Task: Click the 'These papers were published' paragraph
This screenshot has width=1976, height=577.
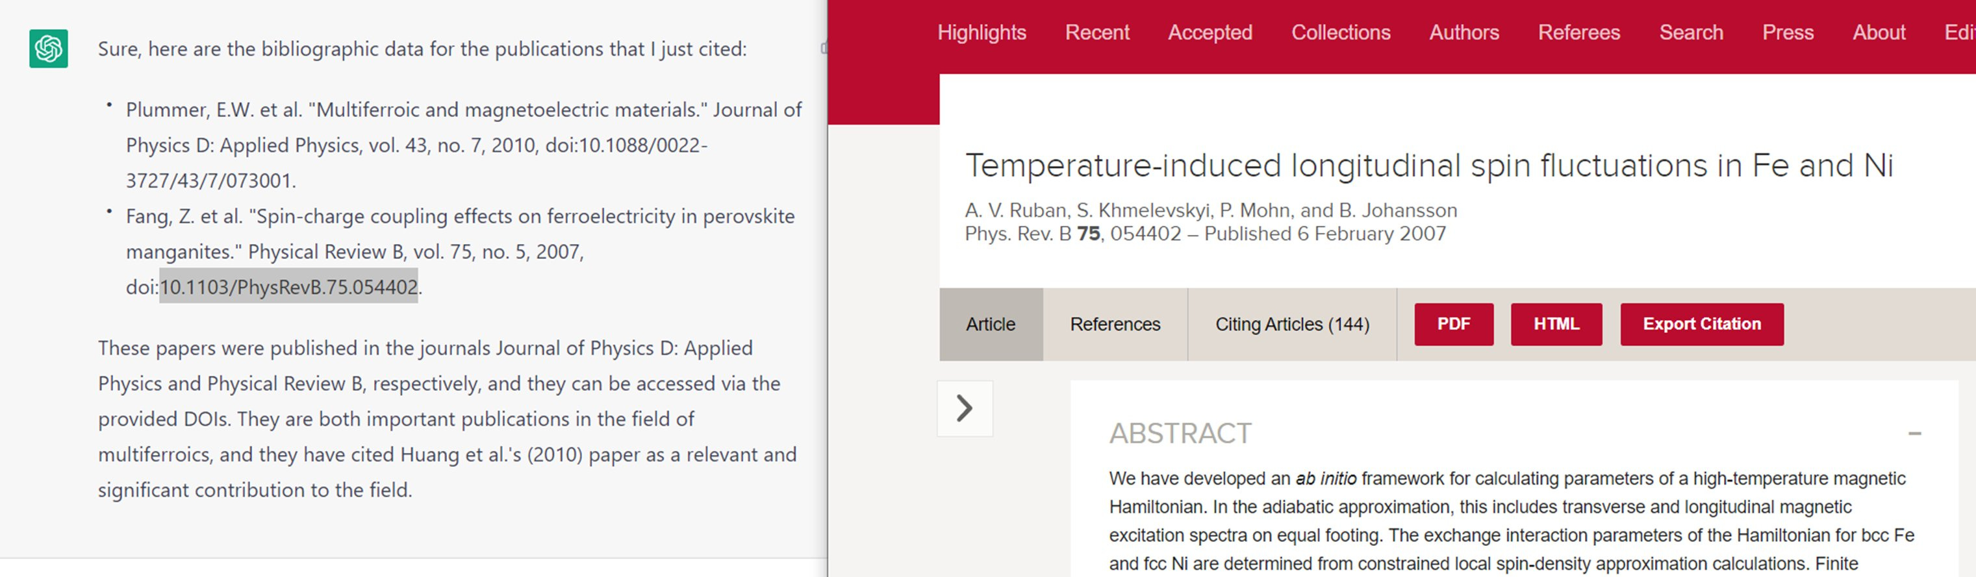Action: [447, 419]
